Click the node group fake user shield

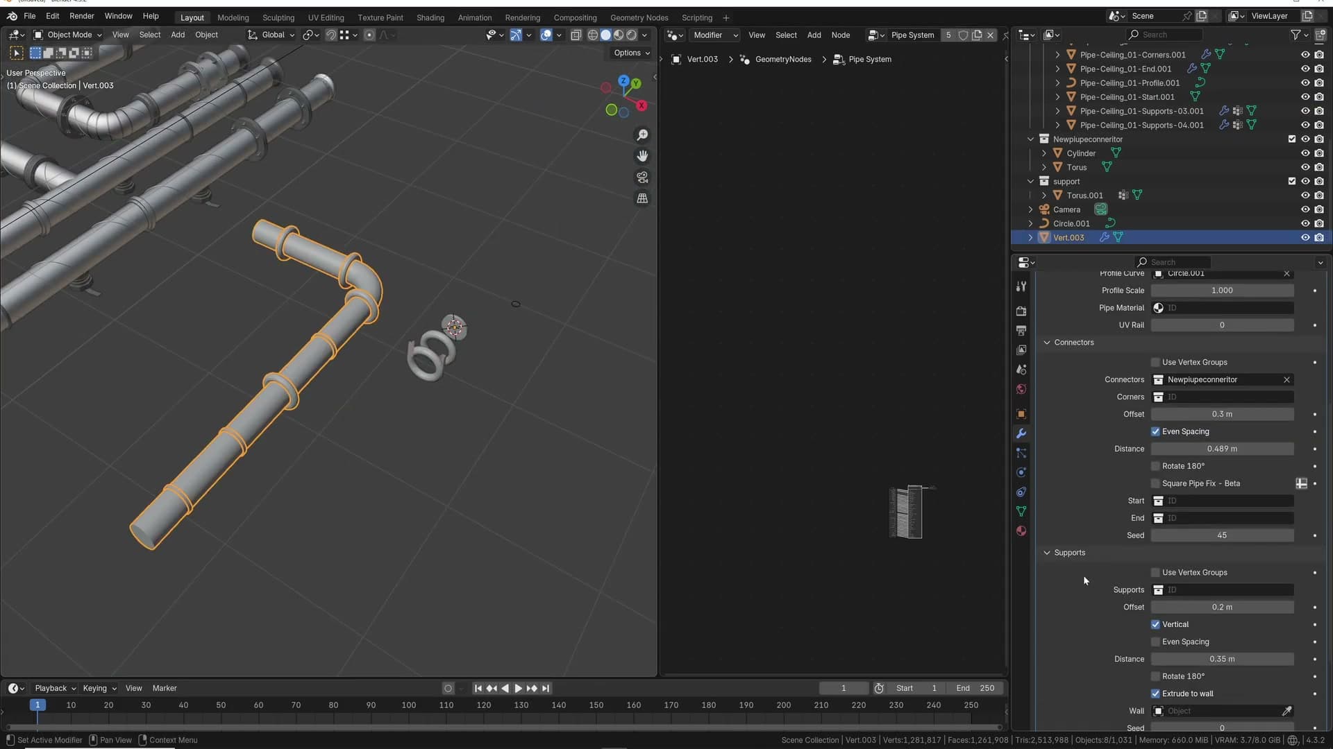coord(963,35)
